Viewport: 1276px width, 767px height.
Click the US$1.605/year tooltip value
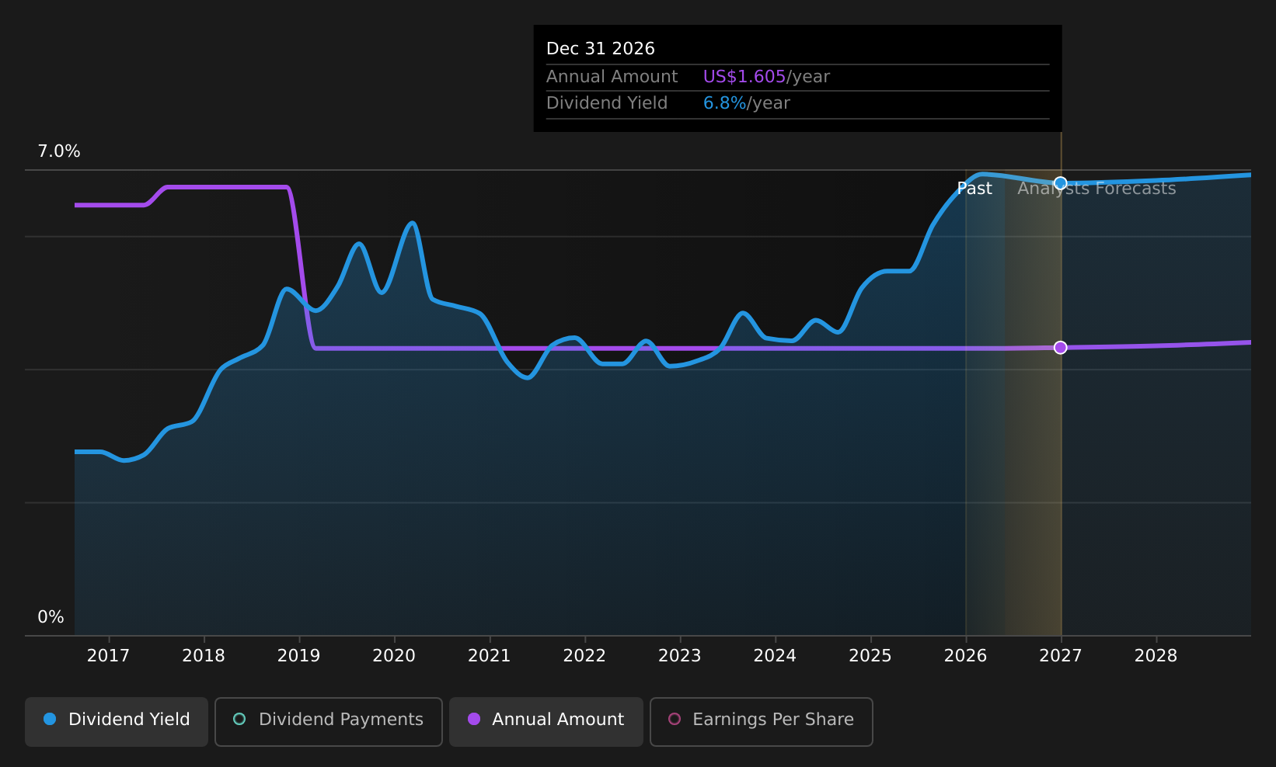pyautogui.click(x=766, y=77)
